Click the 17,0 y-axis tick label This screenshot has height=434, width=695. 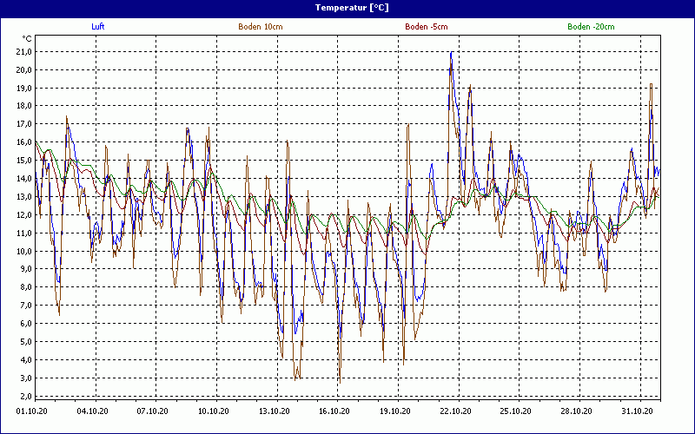click(x=23, y=124)
